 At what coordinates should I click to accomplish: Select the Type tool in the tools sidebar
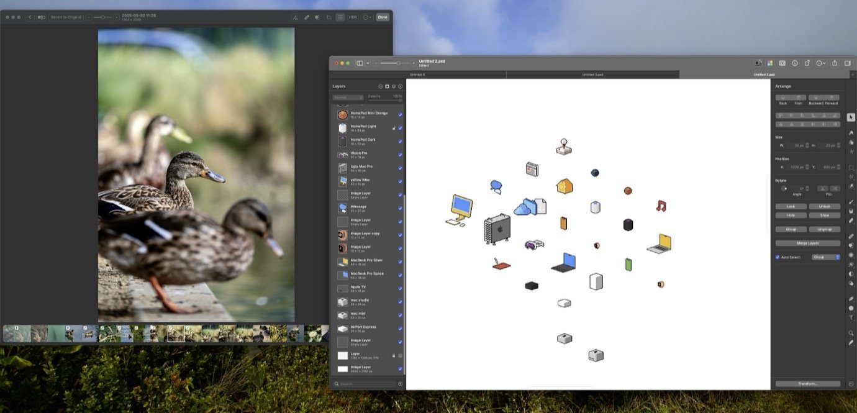coord(851,318)
